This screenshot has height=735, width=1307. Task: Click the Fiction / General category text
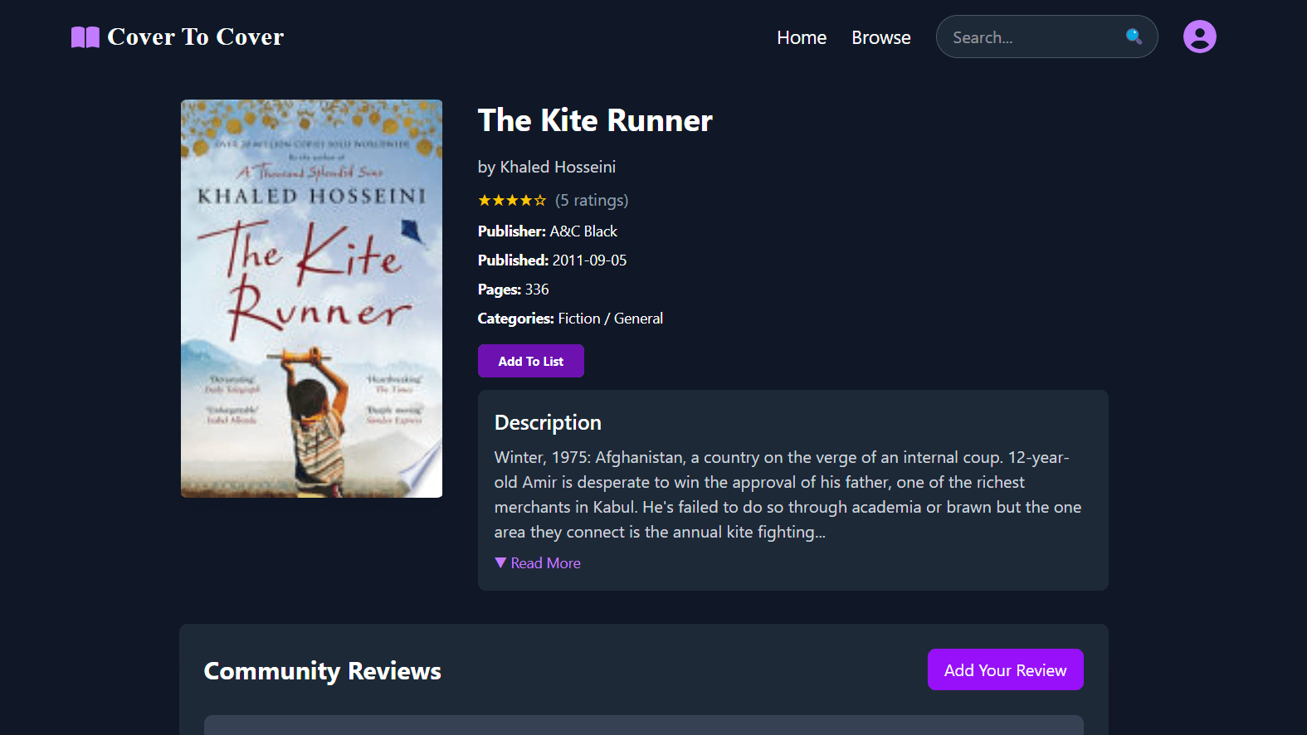tap(611, 319)
